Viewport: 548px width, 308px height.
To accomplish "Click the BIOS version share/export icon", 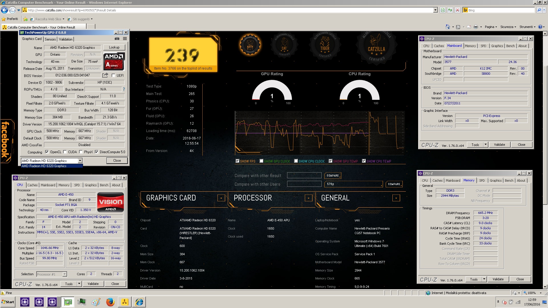I will pos(105,75).
